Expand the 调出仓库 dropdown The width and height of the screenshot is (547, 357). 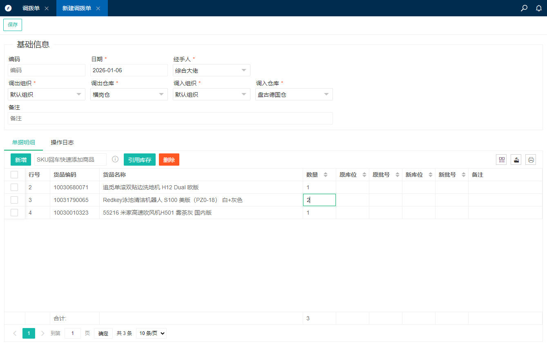coord(129,95)
